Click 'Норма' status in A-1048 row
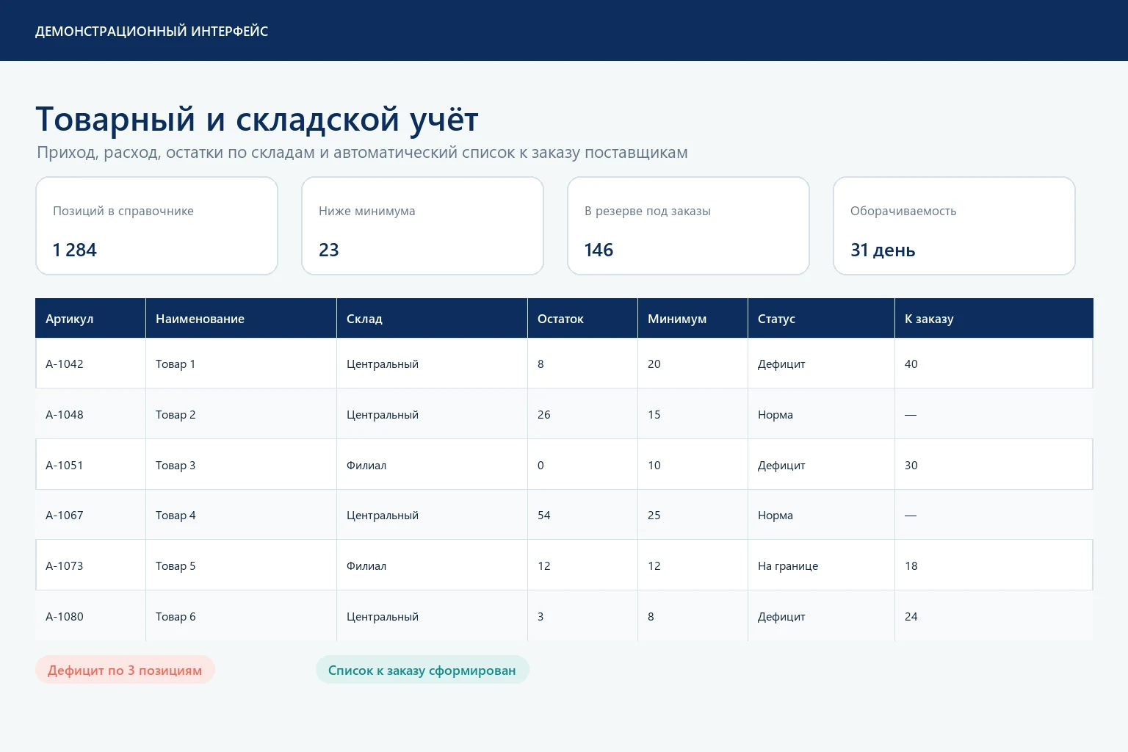 coord(775,414)
